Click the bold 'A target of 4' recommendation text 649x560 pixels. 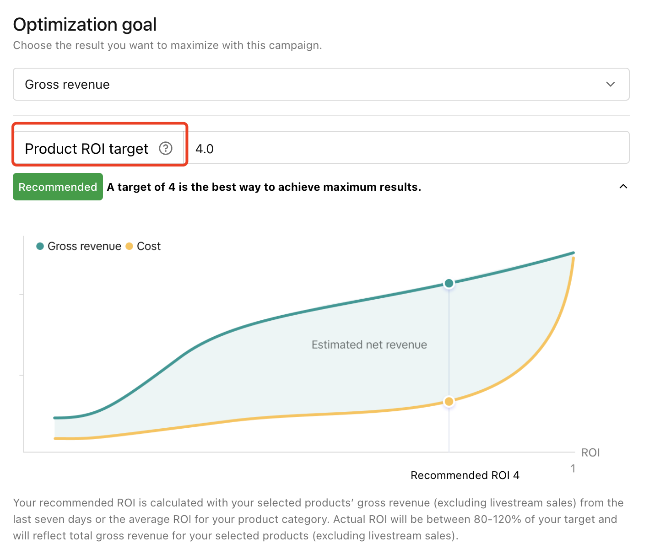click(x=264, y=187)
